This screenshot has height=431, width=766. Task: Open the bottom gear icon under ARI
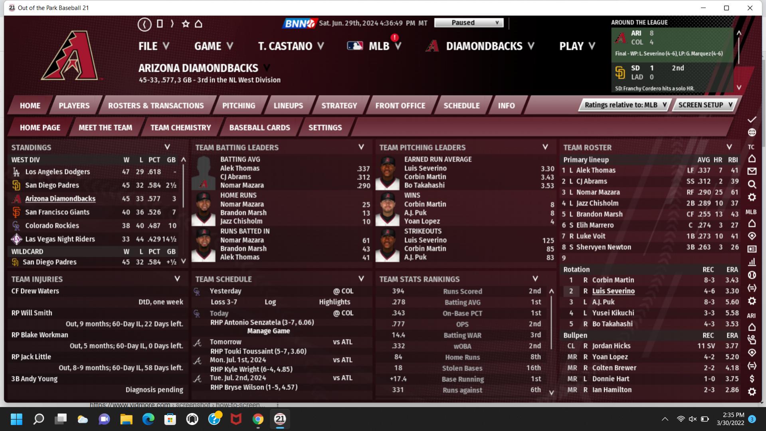[x=752, y=392]
